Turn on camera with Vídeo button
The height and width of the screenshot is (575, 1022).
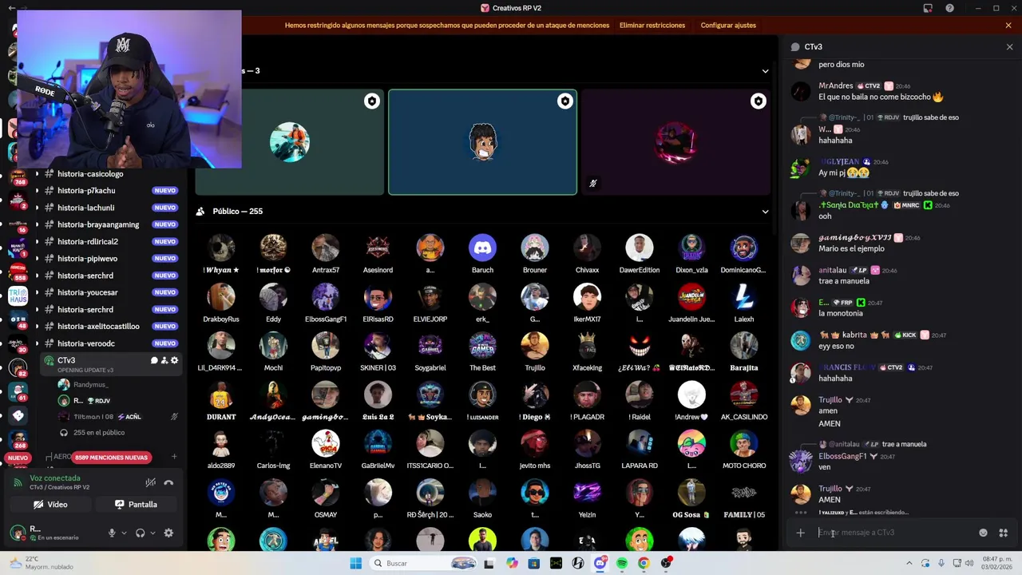[x=50, y=505]
